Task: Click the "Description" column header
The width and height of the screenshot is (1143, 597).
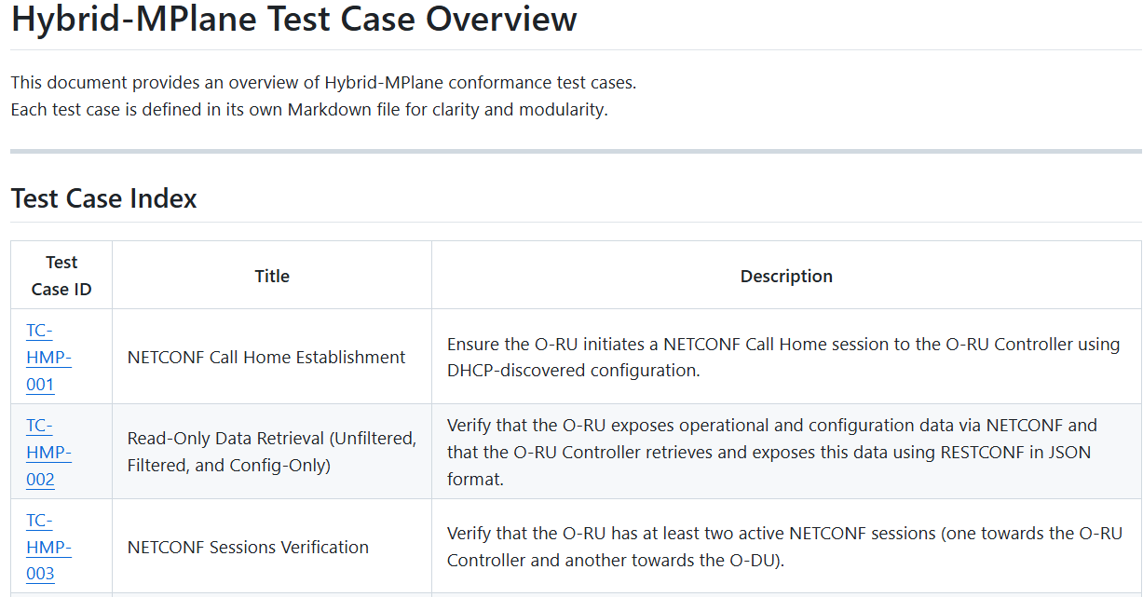Action: [786, 276]
